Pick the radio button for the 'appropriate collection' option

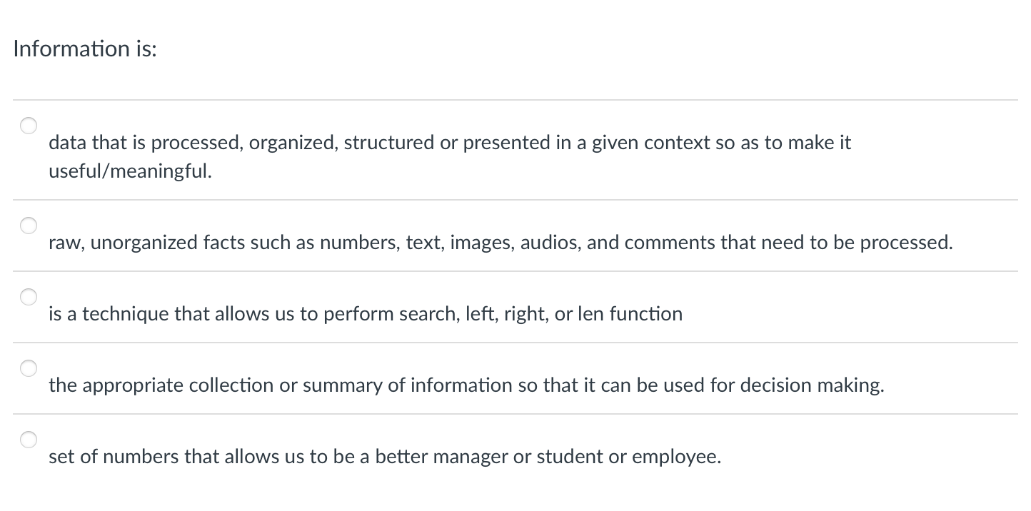[x=29, y=368]
